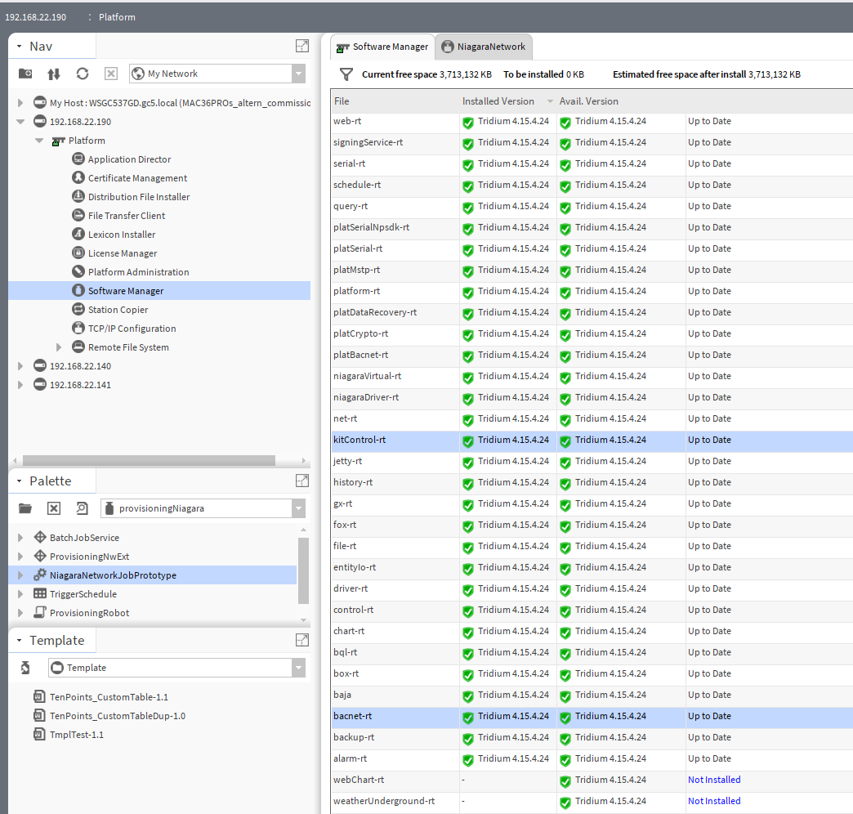853x814 pixels.
Task: Select the Software Manager tab
Action: 382,47
